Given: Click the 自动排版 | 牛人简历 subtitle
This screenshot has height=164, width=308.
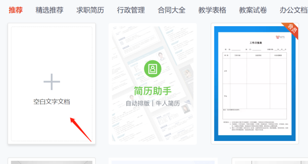Looking at the screenshot, I should (153, 103).
